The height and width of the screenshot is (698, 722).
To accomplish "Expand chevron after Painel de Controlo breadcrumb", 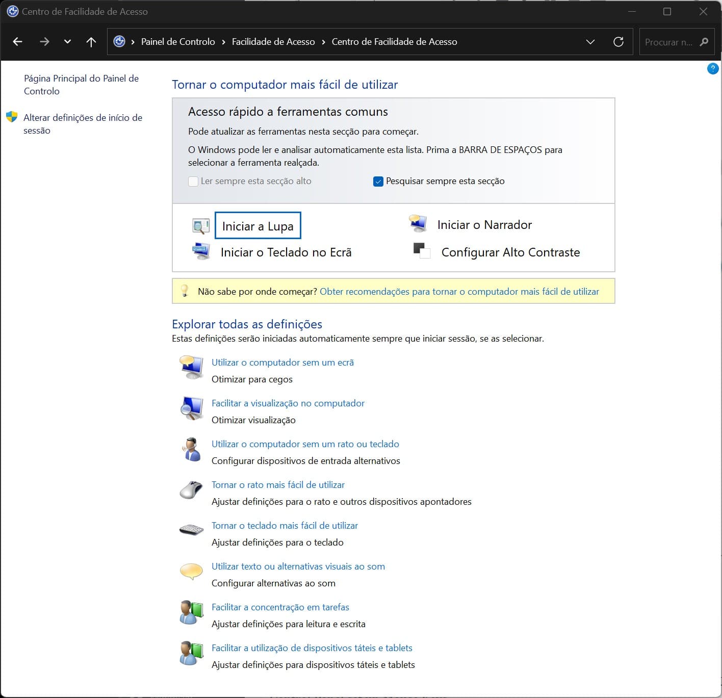I will (x=223, y=42).
